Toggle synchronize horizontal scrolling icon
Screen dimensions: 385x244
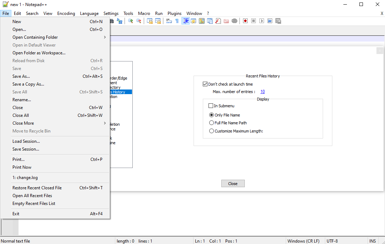158,21
